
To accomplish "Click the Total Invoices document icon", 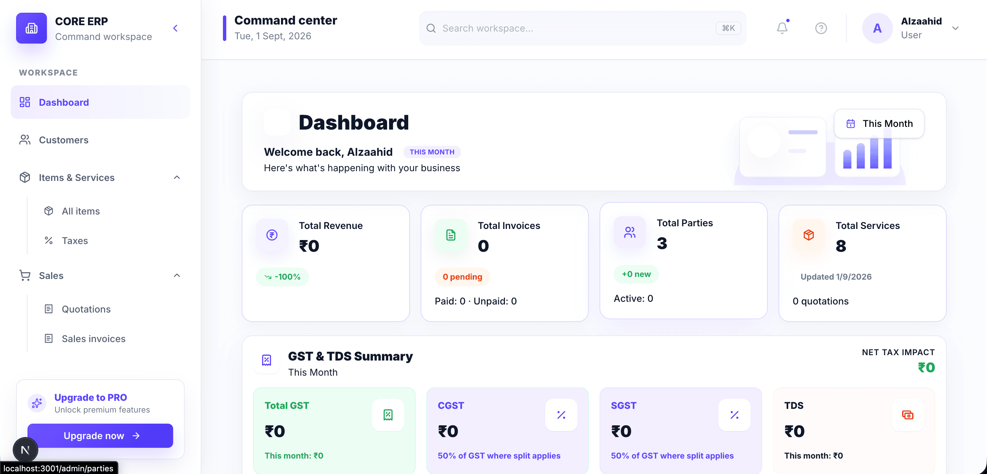I will pyautogui.click(x=451, y=235).
